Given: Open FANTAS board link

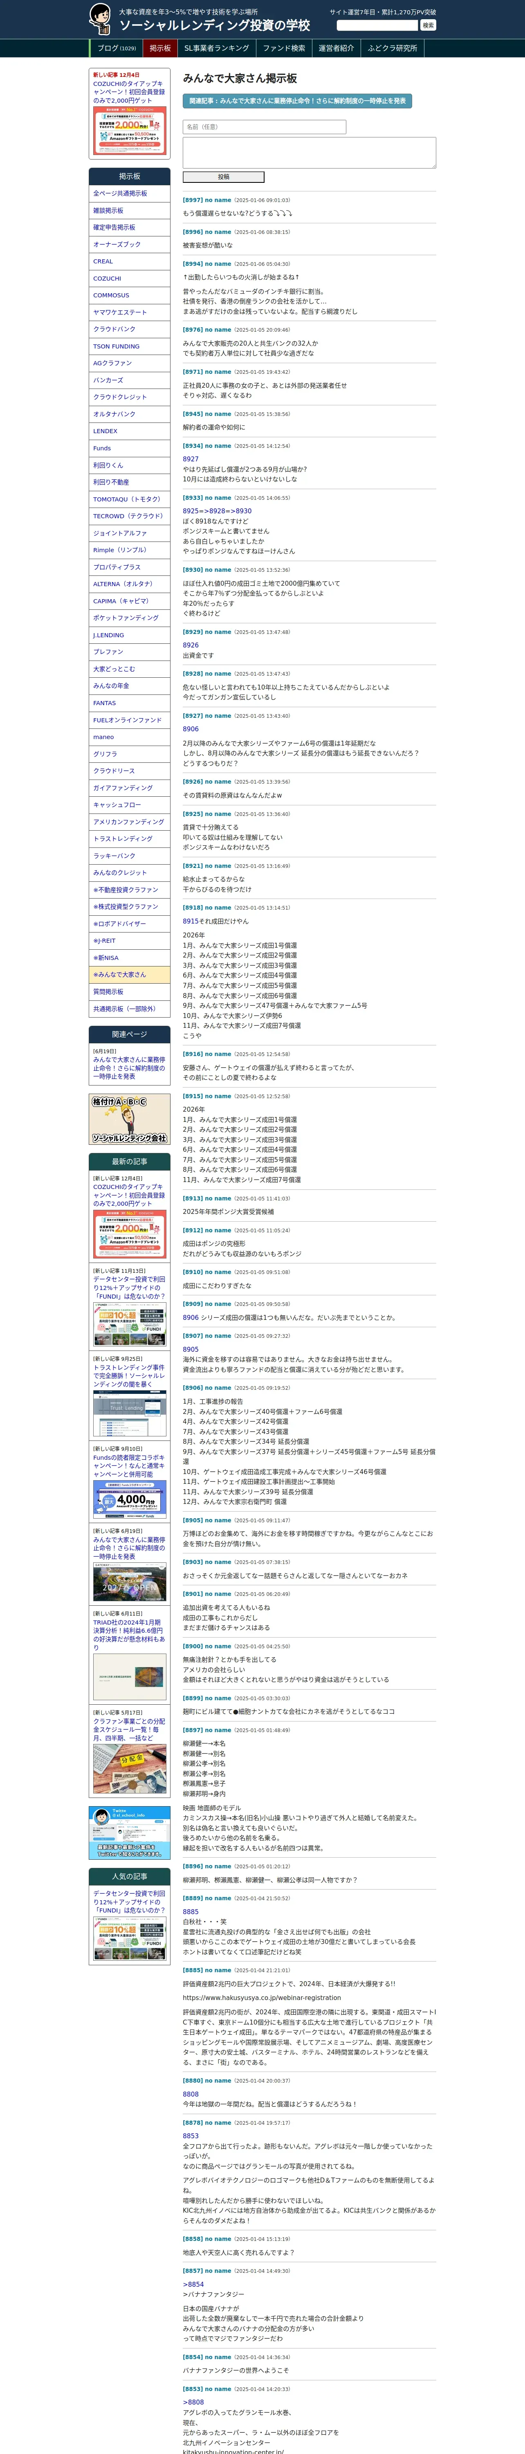Looking at the screenshot, I should pyautogui.click(x=130, y=703).
